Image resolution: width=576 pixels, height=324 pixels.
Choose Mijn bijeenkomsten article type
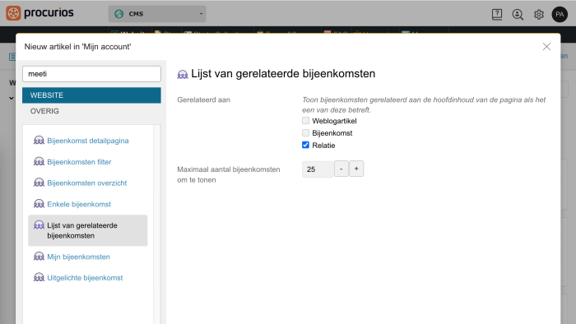(x=78, y=257)
